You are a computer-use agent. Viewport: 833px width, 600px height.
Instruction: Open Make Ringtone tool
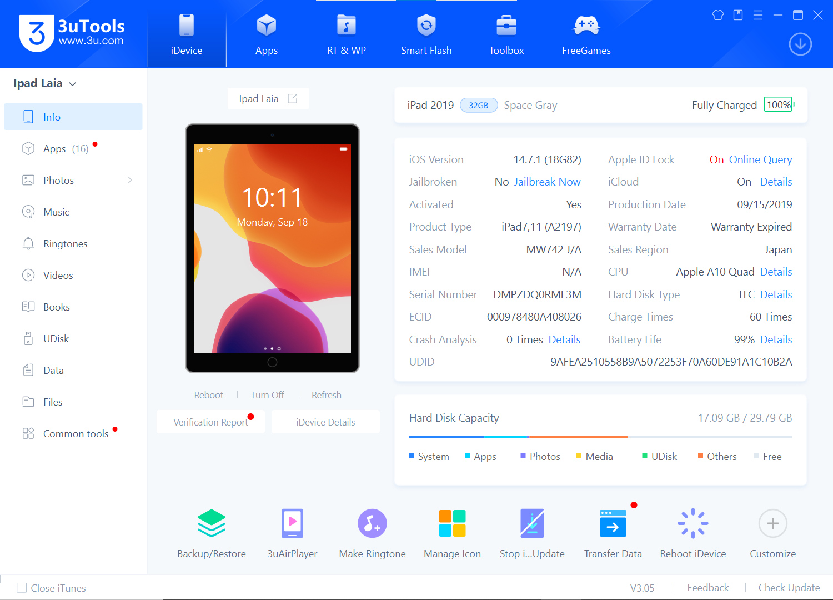[372, 533]
